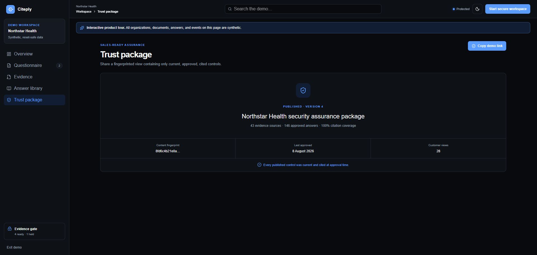Click the content fingerprint value 8fd6c4b21e0a…
The image size is (537, 255).
pyautogui.click(x=168, y=151)
